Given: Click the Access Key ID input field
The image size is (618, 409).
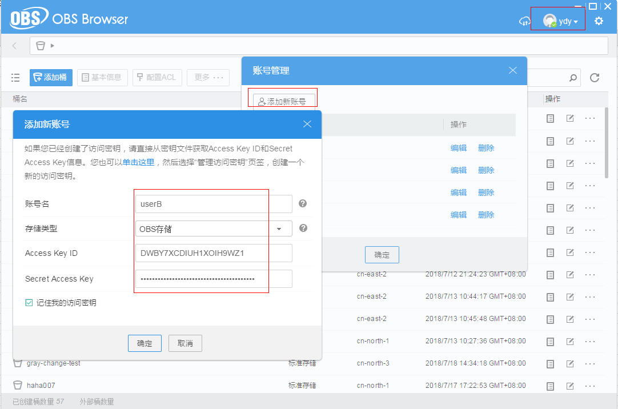Looking at the screenshot, I should tap(214, 253).
